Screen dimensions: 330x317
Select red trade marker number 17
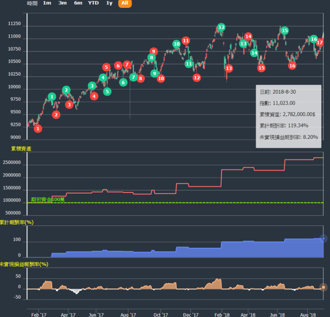(x=320, y=43)
